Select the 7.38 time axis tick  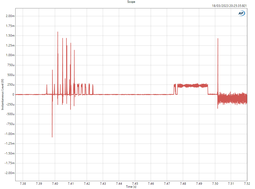tap(23, 183)
